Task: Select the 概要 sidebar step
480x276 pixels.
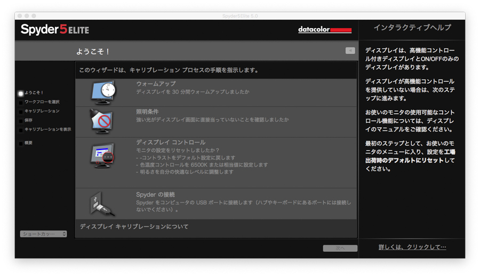Action: 28,143
